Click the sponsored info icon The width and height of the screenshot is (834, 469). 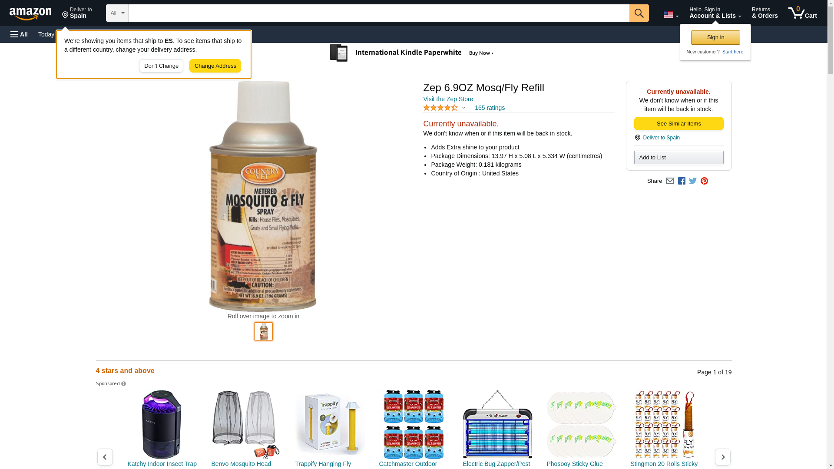tap(123, 384)
